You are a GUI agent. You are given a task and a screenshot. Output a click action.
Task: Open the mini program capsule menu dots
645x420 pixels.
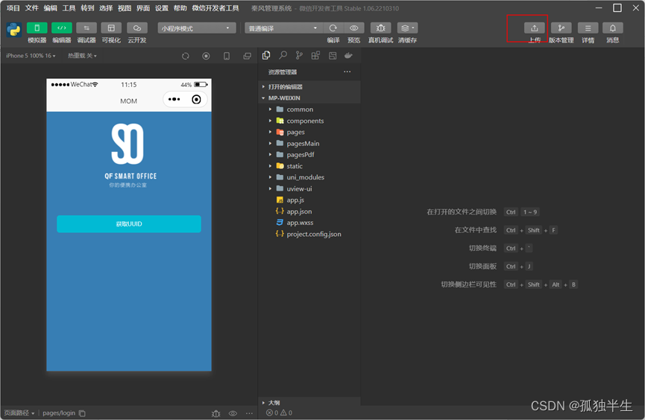click(174, 99)
